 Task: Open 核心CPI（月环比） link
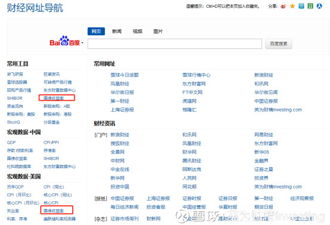[x=23, y=203]
